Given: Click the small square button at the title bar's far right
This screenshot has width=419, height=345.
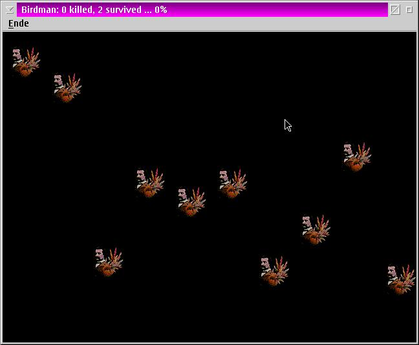Looking at the screenshot, I should pos(409,10).
